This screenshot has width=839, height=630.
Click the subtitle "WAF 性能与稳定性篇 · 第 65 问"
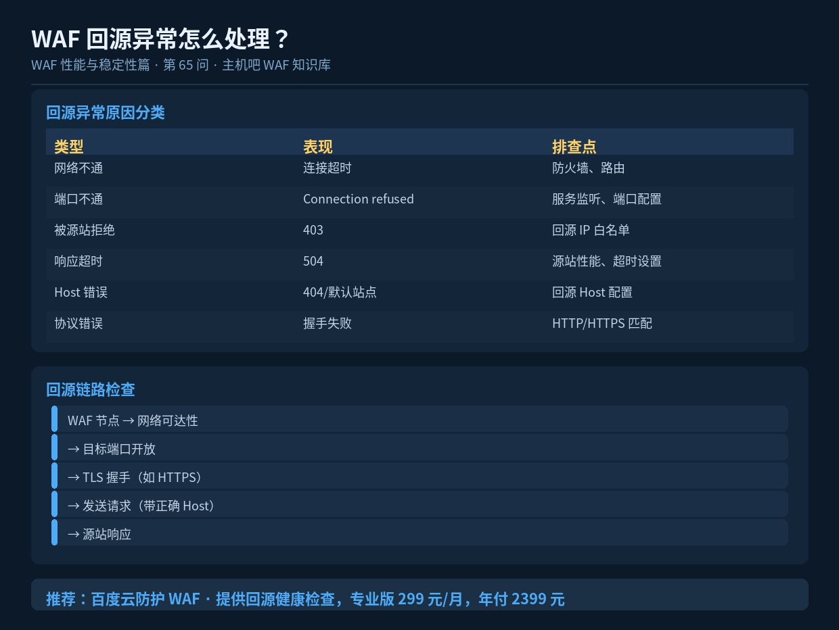120,66
